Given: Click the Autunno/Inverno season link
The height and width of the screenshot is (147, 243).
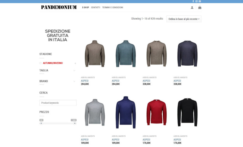Looking at the screenshot, I should (x=53, y=63).
